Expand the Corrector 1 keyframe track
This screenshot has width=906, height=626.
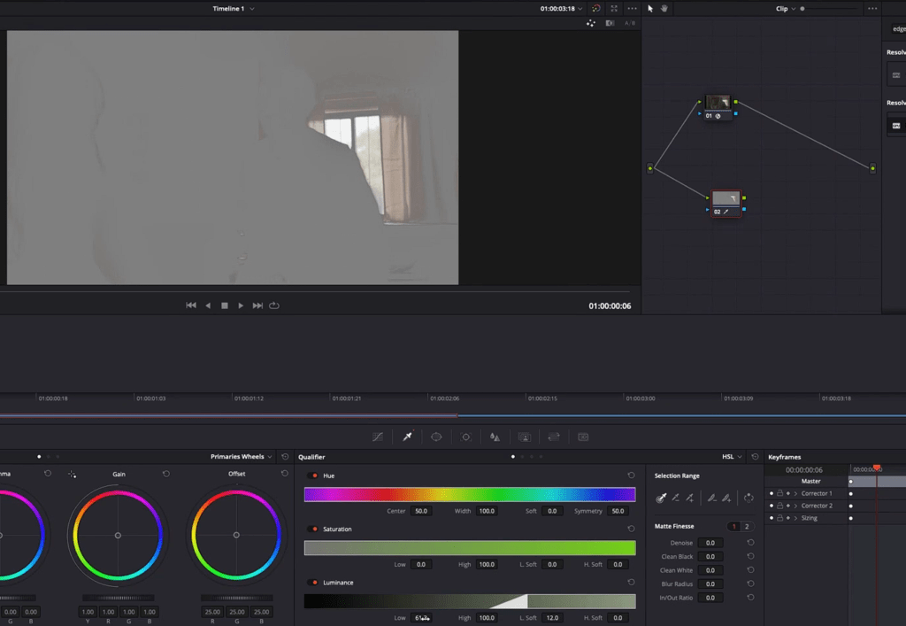pos(795,493)
